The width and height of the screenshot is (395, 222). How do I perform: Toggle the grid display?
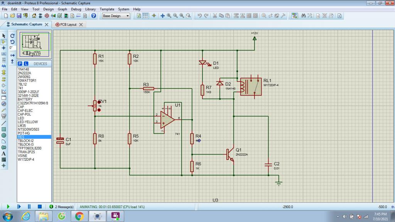tap(146, 16)
